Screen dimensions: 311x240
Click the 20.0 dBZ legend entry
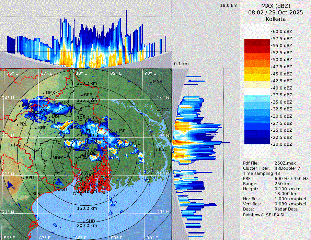[x=282, y=144]
